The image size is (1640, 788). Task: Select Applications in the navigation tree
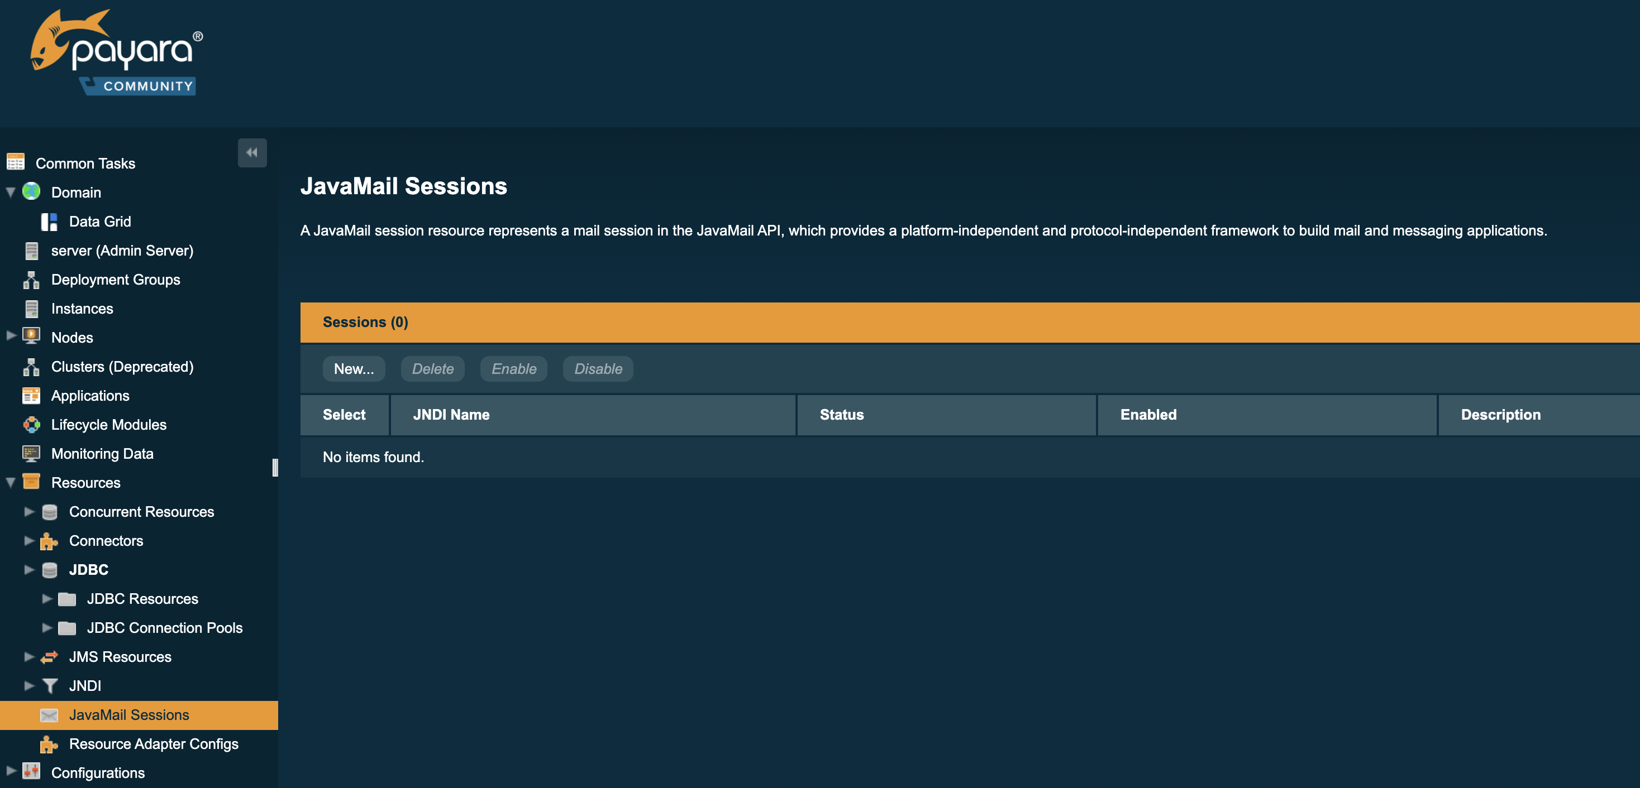pos(90,396)
